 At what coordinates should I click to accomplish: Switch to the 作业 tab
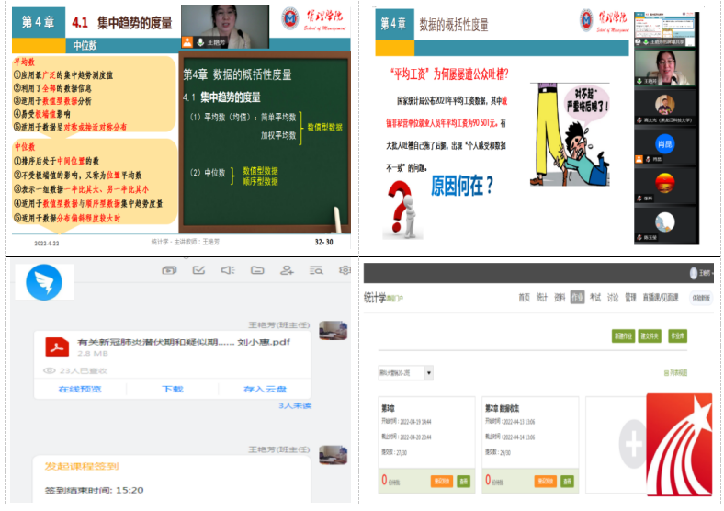point(577,297)
